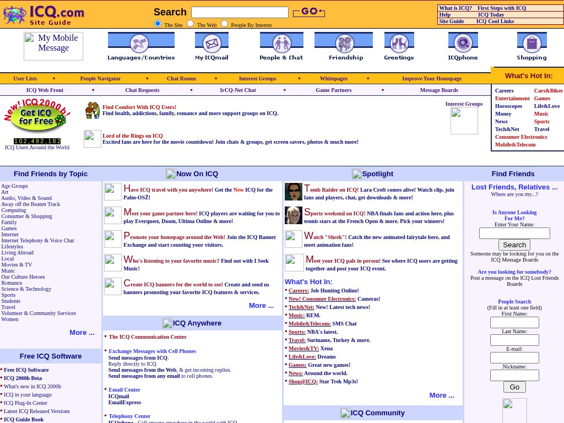The width and height of the screenshot is (564, 423).
Task: Open Internet Telephony & Voice Chat topic
Action: (x=37, y=240)
